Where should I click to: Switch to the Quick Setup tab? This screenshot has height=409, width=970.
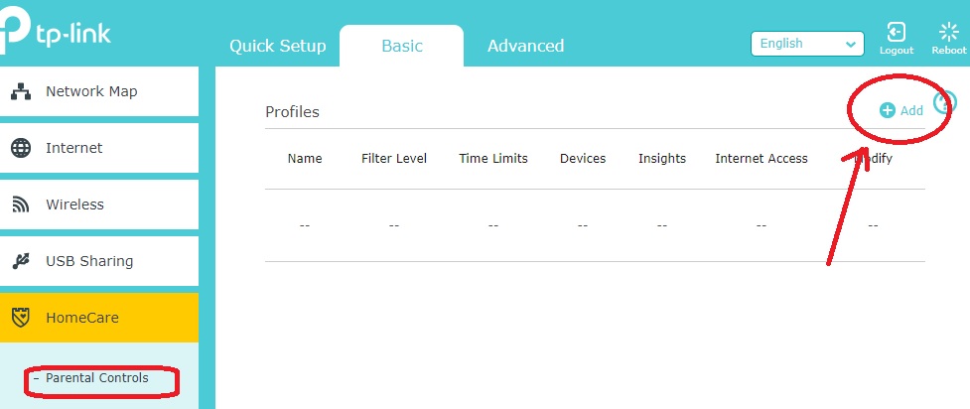[277, 46]
